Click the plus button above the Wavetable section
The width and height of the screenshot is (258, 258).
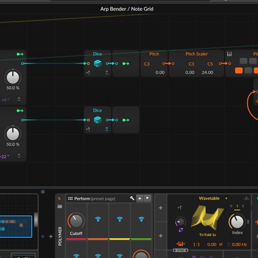point(161,208)
